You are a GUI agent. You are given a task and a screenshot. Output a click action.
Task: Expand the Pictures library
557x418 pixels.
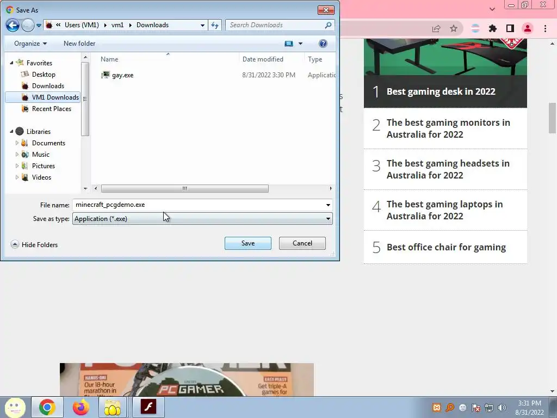tap(17, 165)
